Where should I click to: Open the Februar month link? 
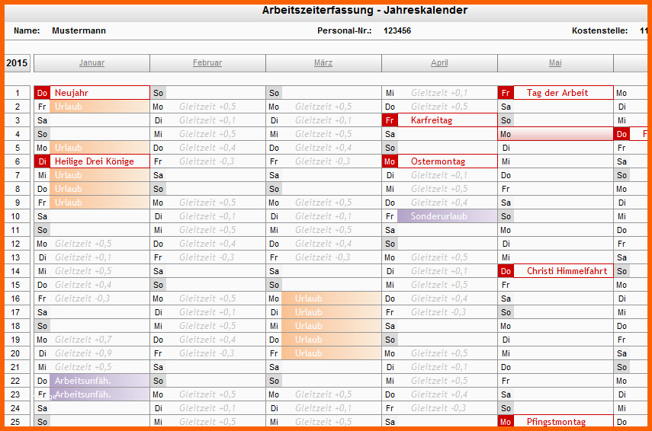point(207,62)
